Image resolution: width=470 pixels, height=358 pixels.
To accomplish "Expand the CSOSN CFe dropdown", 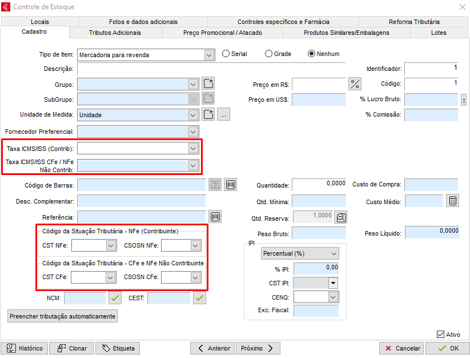I will [x=195, y=277].
